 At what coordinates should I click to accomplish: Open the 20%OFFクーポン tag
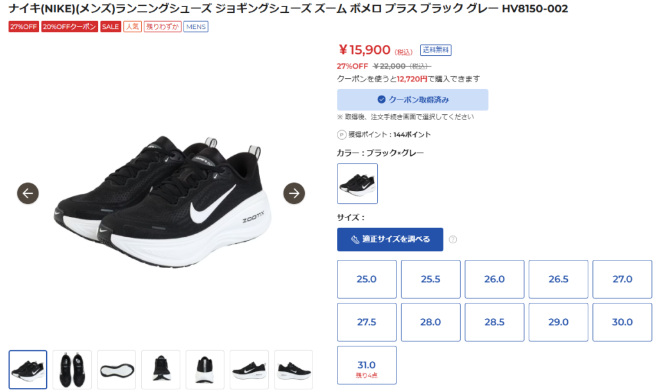pos(69,26)
